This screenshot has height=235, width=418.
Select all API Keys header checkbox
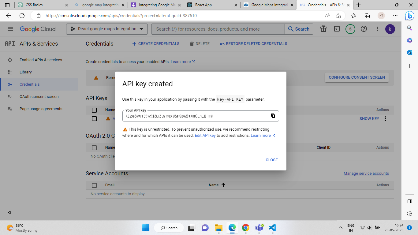pyautogui.click(x=94, y=110)
